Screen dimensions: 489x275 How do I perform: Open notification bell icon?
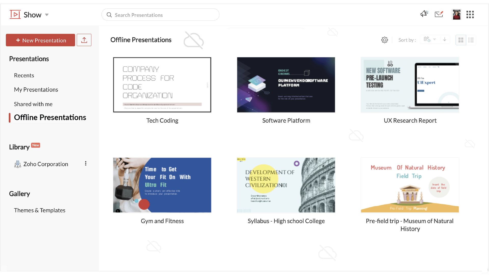coord(424,15)
